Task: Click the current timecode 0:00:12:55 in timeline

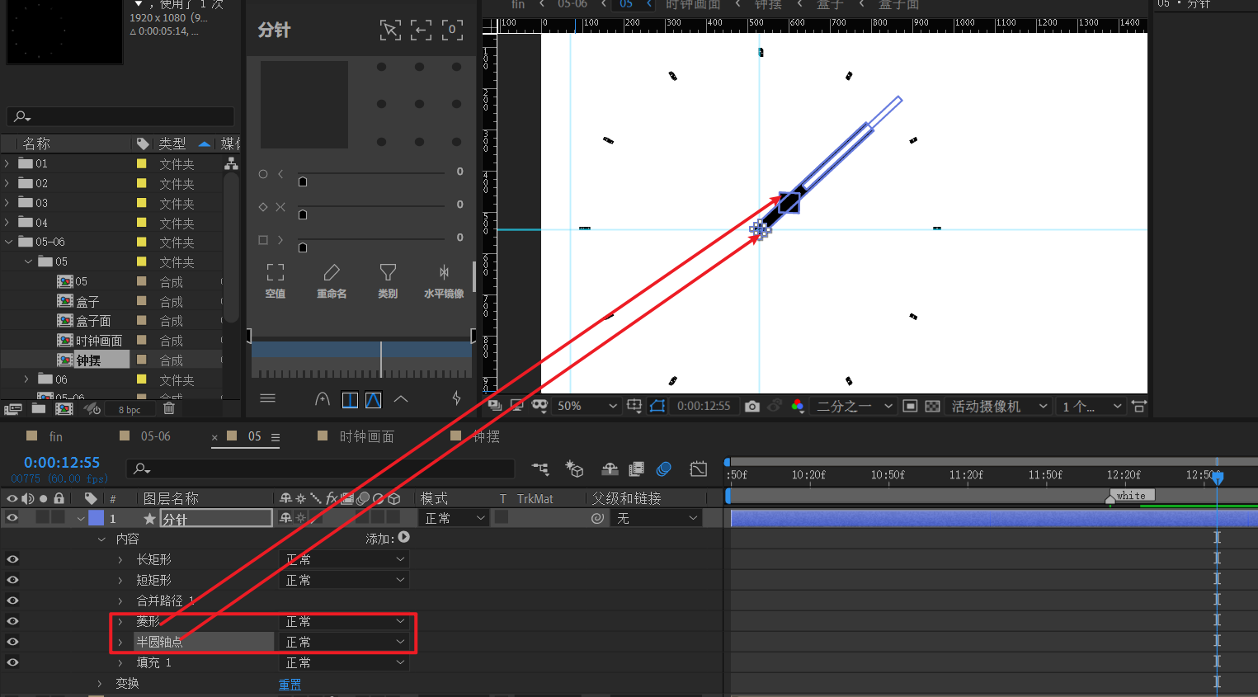Action: click(62, 463)
